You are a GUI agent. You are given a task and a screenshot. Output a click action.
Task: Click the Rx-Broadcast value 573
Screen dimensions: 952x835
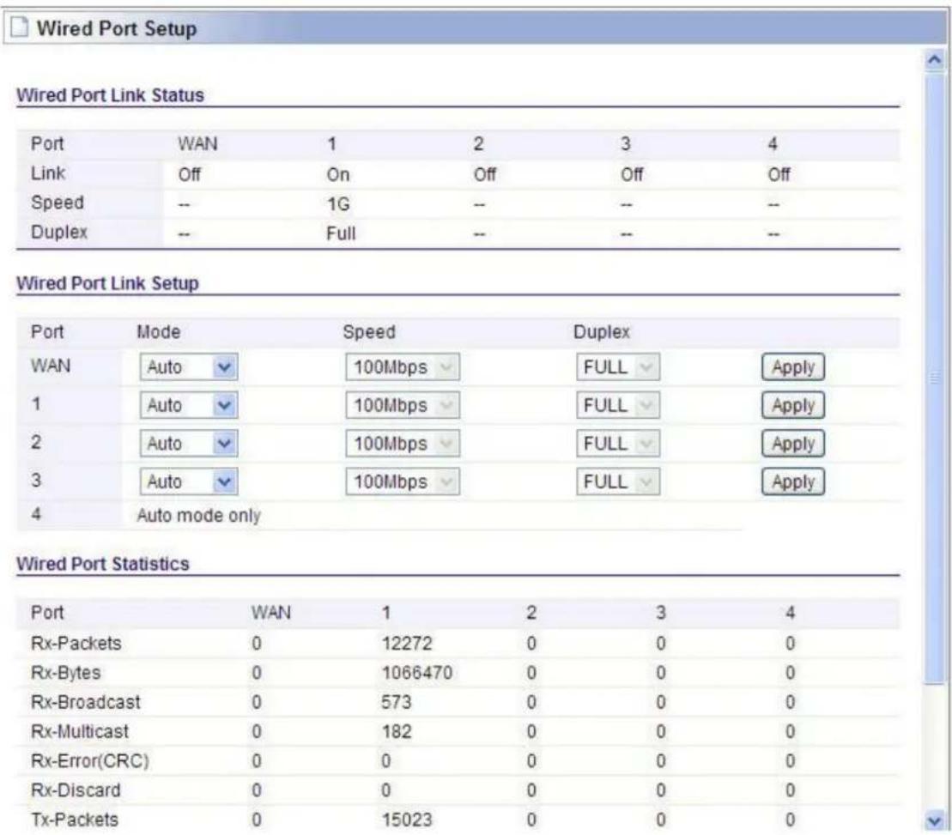[x=397, y=702]
